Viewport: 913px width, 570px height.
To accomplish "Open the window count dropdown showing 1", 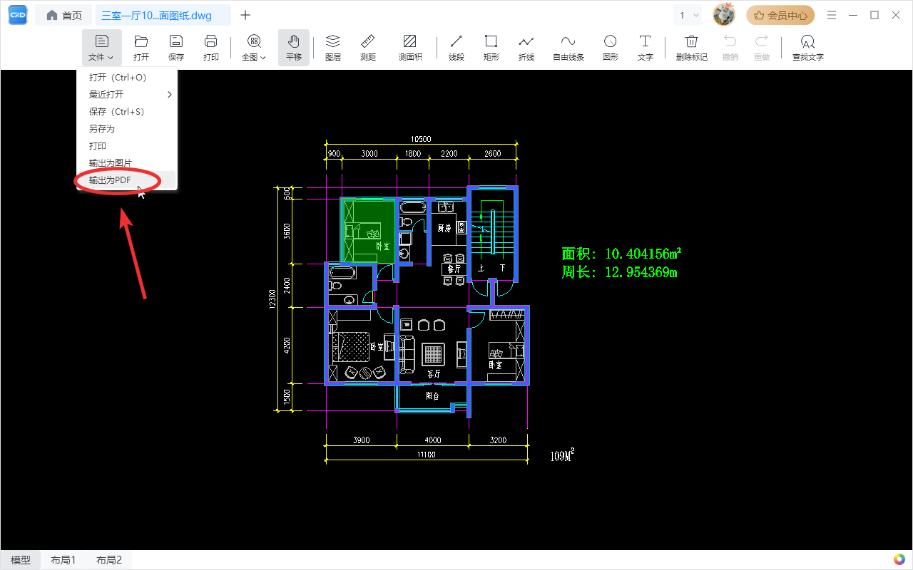I will (688, 15).
